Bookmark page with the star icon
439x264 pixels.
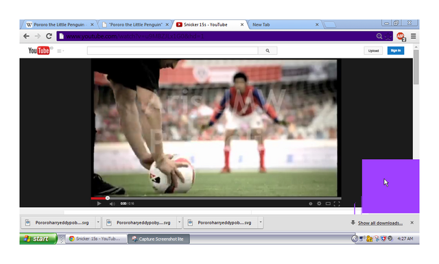388,36
